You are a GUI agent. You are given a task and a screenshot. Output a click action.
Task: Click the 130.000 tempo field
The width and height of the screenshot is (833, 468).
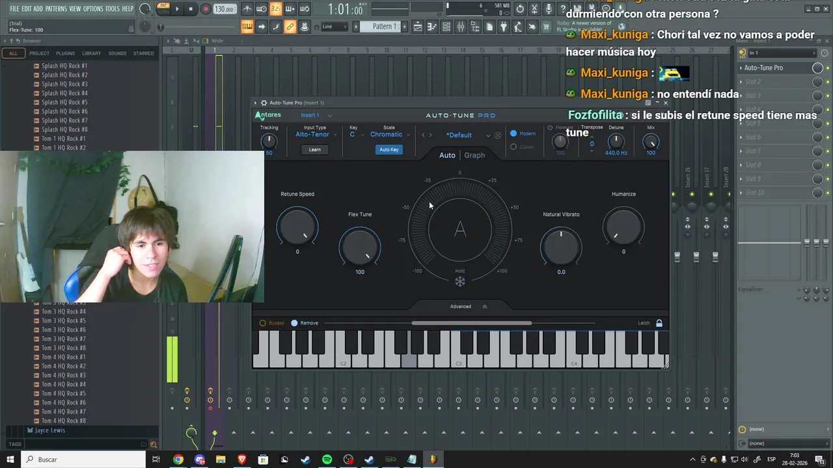[x=225, y=9]
